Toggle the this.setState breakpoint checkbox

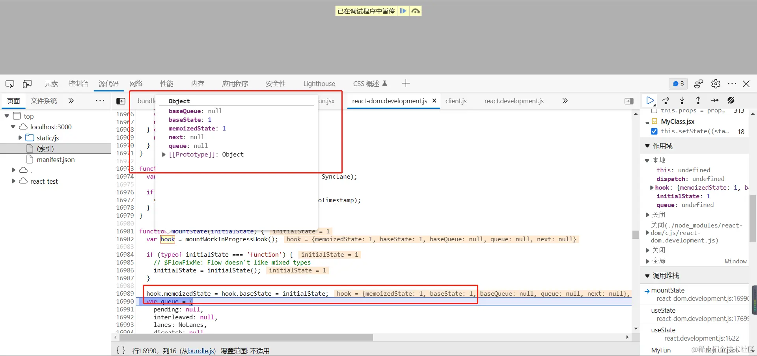pyautogui.click(x=654, y=131)
